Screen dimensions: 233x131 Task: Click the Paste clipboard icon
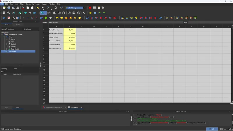click(32, 8)
